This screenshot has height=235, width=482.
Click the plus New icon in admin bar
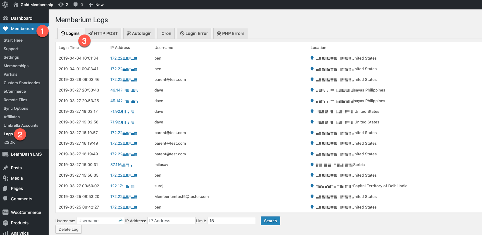click(x=91, y=5)
